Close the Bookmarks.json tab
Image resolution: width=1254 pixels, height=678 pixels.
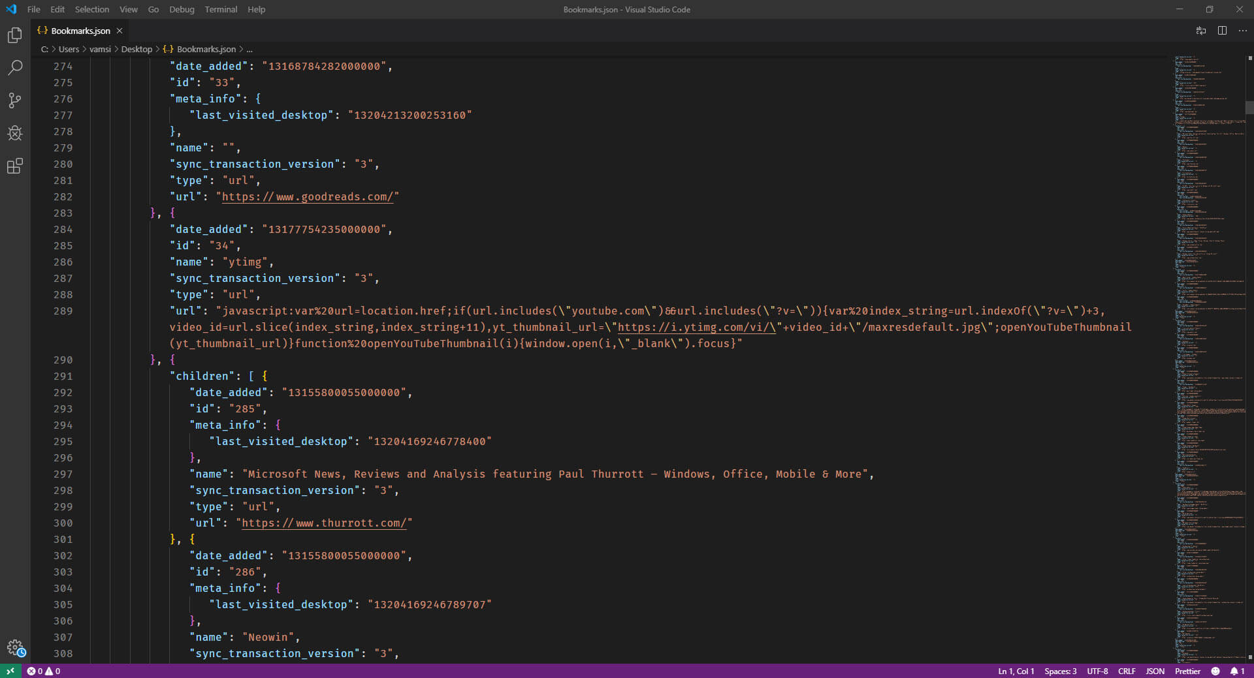(x=120, y=31)
